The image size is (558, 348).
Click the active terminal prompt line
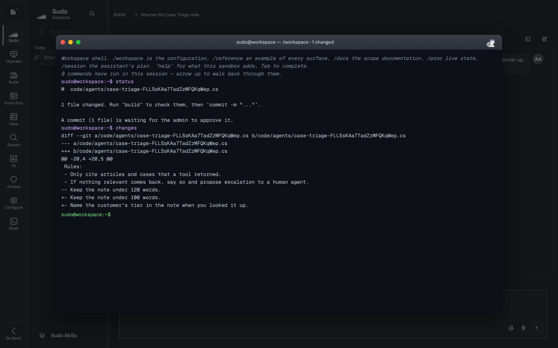pyautogui.click(x=279, y=215)
